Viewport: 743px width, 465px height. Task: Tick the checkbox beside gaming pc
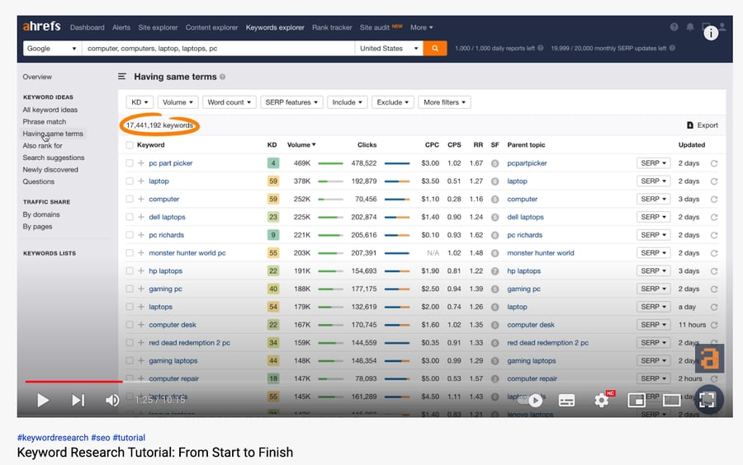click(130, 289)
